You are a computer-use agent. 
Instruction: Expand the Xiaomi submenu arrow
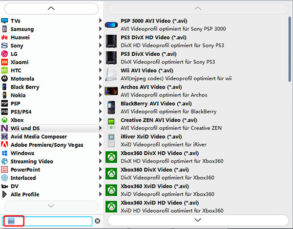tap(100, 62)
